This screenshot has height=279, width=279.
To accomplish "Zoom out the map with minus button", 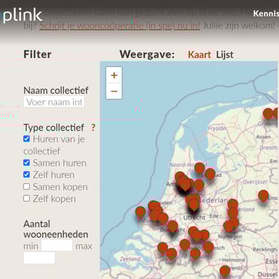I will [x=114, y=91].
